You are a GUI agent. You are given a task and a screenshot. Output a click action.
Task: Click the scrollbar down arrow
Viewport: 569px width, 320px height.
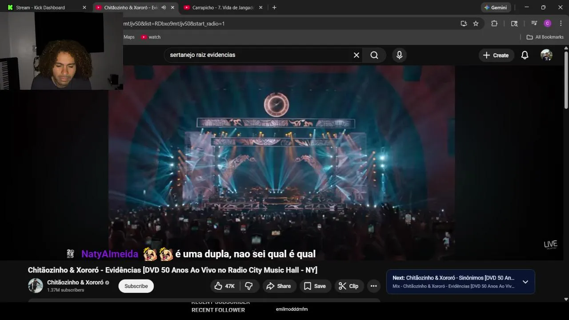(x=566, y=299)
